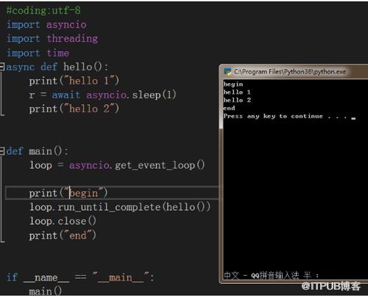
Task: Click the loop.close() line
Action: [63, 221]
